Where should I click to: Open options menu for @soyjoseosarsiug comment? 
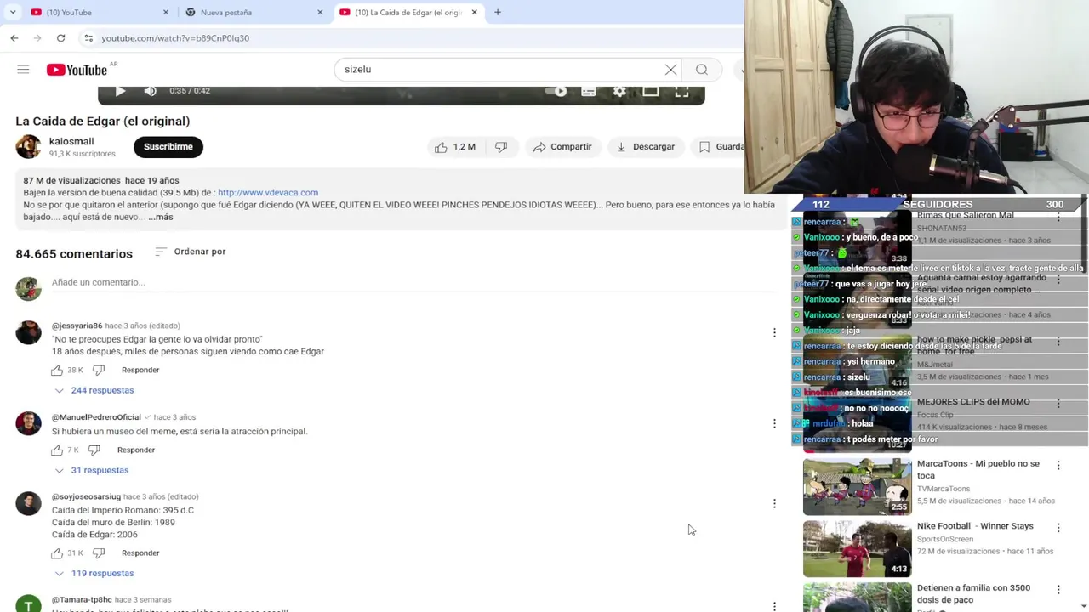pos(774,503)
